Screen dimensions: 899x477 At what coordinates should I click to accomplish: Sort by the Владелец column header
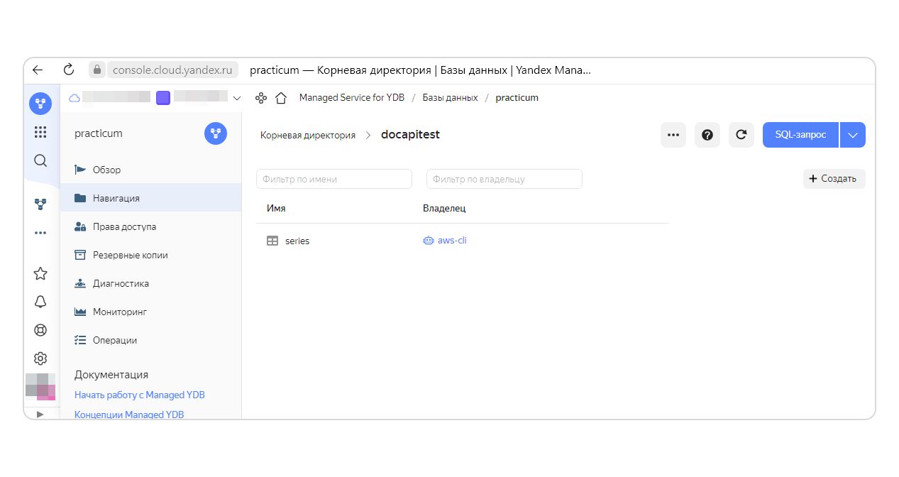tap(444, 208)
